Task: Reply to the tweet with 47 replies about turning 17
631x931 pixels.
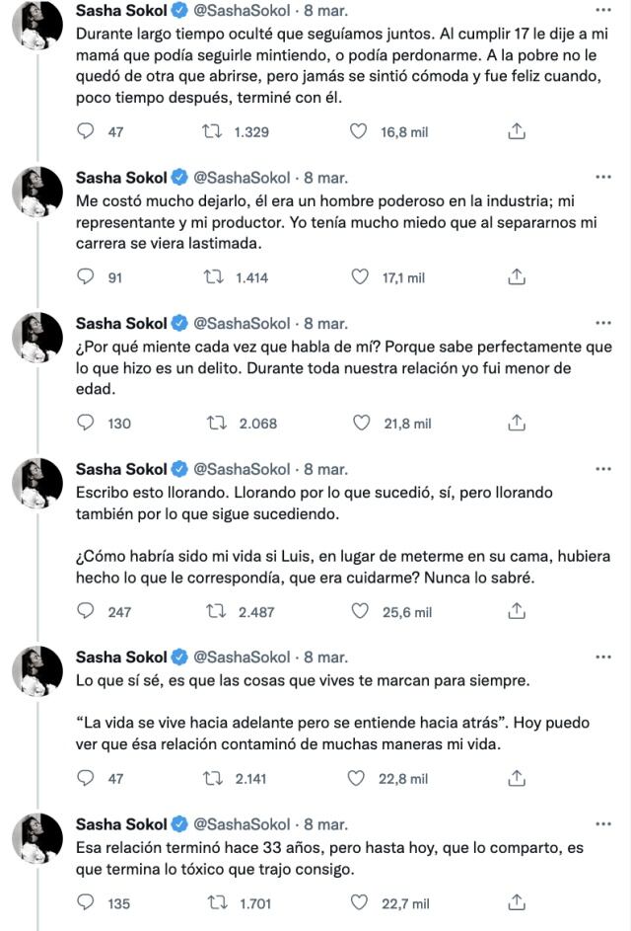Action: [86, 131]
